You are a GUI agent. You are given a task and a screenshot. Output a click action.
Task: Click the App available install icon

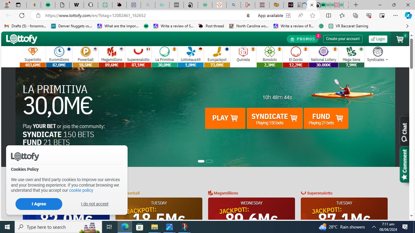pos(288,15)
